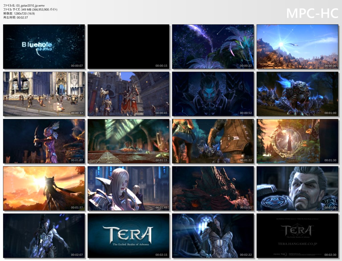Screen dimensions: 342x261
Task: Select the blue-faced man thumbnail at 00:00:52
Action: click(x=213, y=94)
